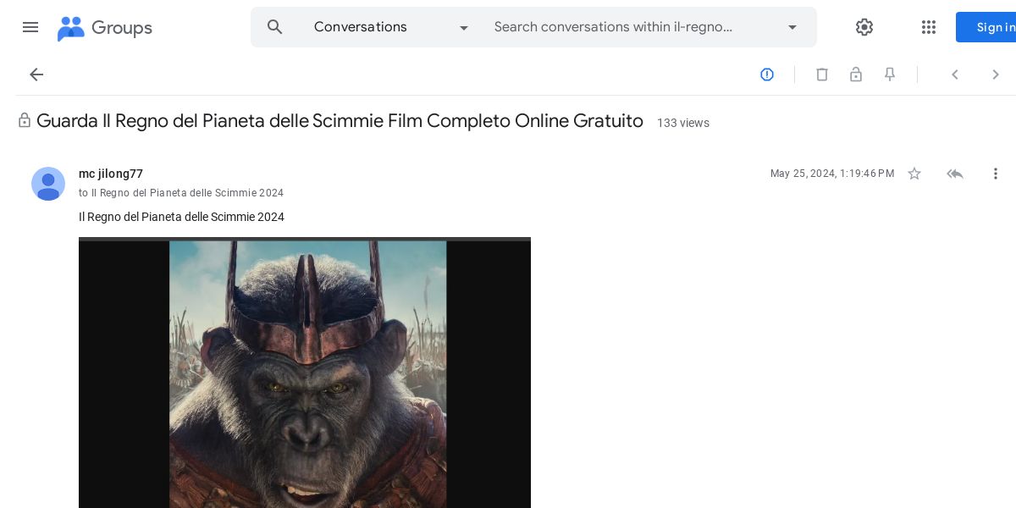The image size is (1016, 508).
Task: Click the message timestamp May 25, 2024
Action: [x=832, y=174]
